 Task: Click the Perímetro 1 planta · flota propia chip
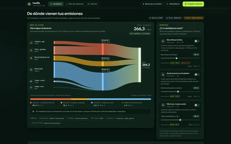52,118
